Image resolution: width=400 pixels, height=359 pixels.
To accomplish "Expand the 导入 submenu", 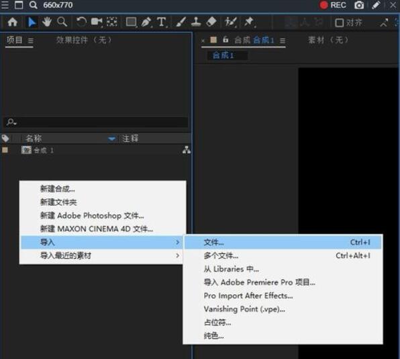I will pyautogui.click(x=103, y=242).
